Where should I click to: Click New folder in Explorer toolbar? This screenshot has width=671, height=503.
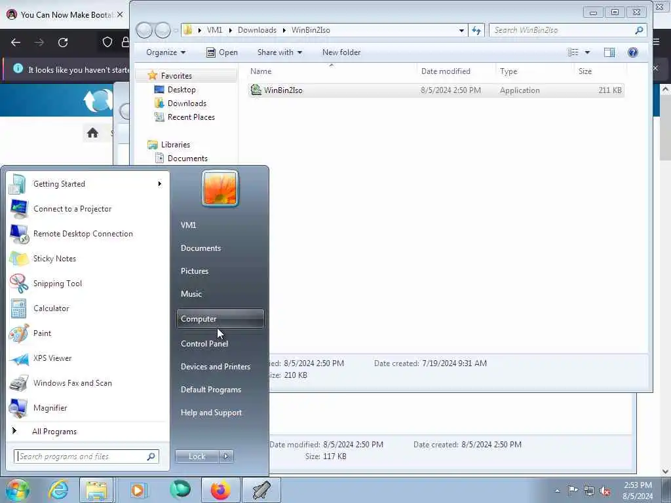click(x=341, y=52)
